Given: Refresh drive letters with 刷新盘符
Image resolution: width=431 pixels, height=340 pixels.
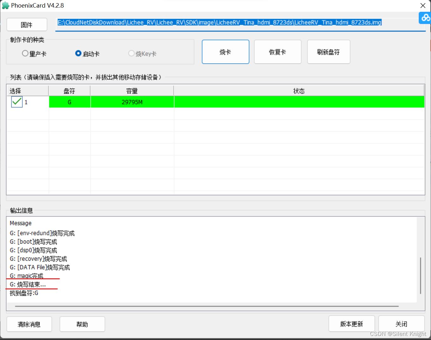Looking at the screenshot, I should 329,52.
